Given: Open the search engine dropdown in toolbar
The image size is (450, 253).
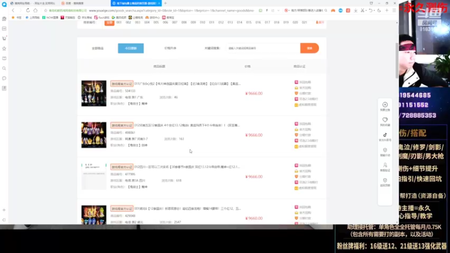Looking at the screenshot, I should 286,11.
